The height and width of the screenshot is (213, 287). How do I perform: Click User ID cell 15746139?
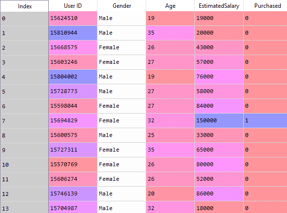click(x=73, y=194)
